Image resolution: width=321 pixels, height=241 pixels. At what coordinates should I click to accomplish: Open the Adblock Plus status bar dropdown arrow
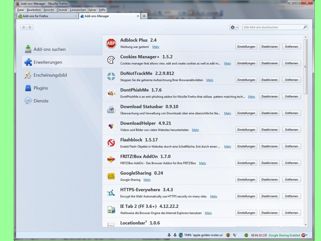(x=307, y=235)
